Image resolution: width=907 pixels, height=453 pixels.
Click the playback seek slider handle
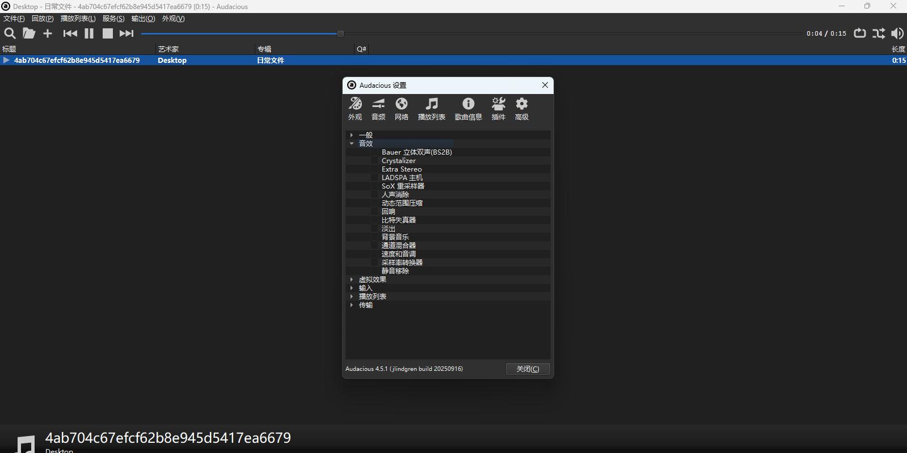point(340,33)
